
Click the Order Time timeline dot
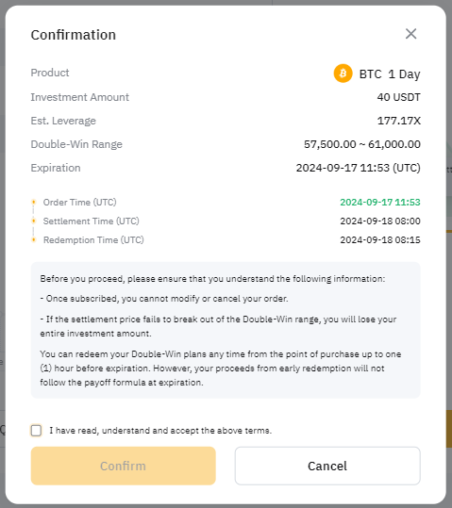(33, 202)
